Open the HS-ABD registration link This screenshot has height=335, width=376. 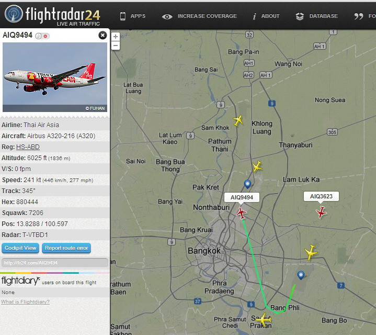(x=28, y=147)
